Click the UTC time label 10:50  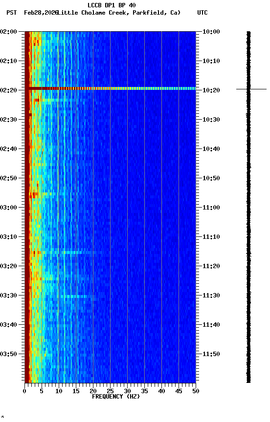click(x=211, y=178)
